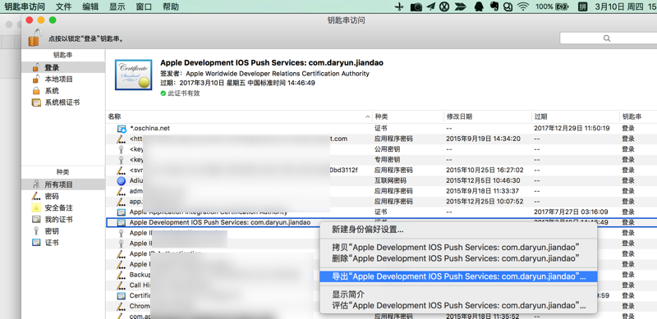Open the 文件 menu in the menu bar
This screenshot has height=319, width=657.
[64, 7]
